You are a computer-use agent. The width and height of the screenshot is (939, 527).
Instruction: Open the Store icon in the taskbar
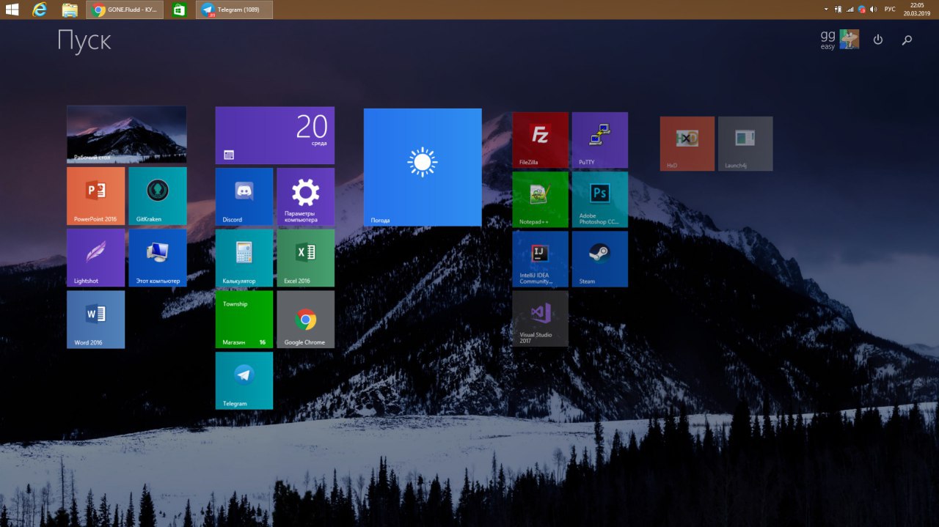[179, 10]
